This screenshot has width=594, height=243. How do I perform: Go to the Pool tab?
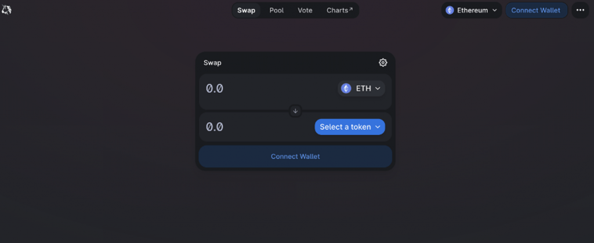(x=277, y=10)
